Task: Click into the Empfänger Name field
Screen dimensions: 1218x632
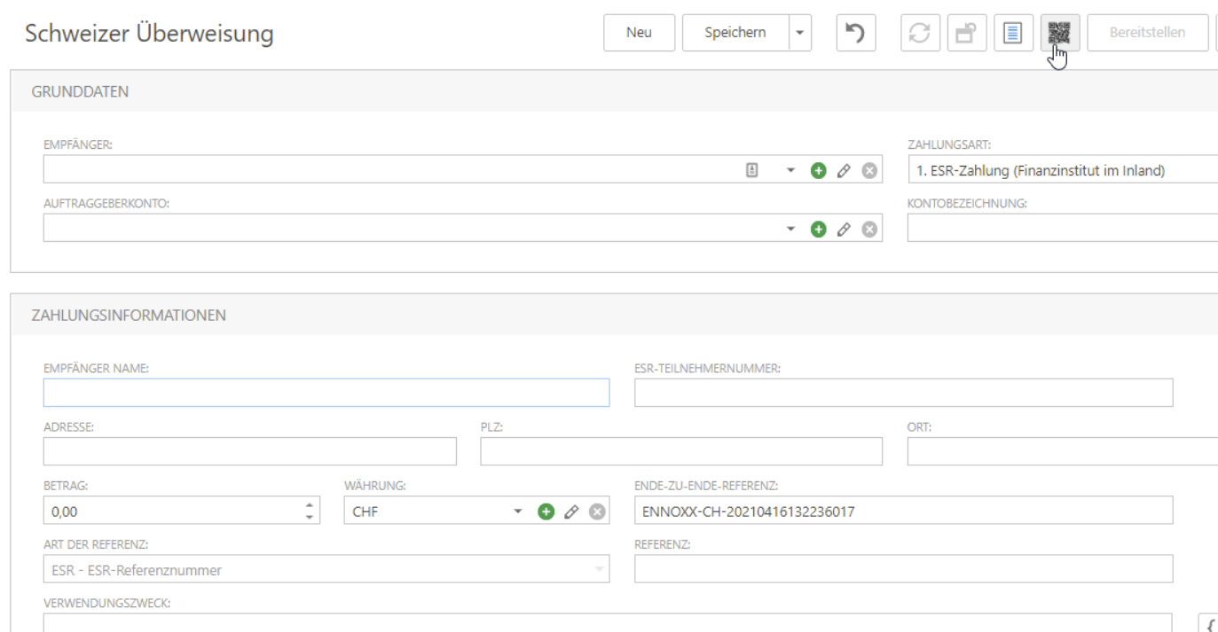Action: coord(326,393)
